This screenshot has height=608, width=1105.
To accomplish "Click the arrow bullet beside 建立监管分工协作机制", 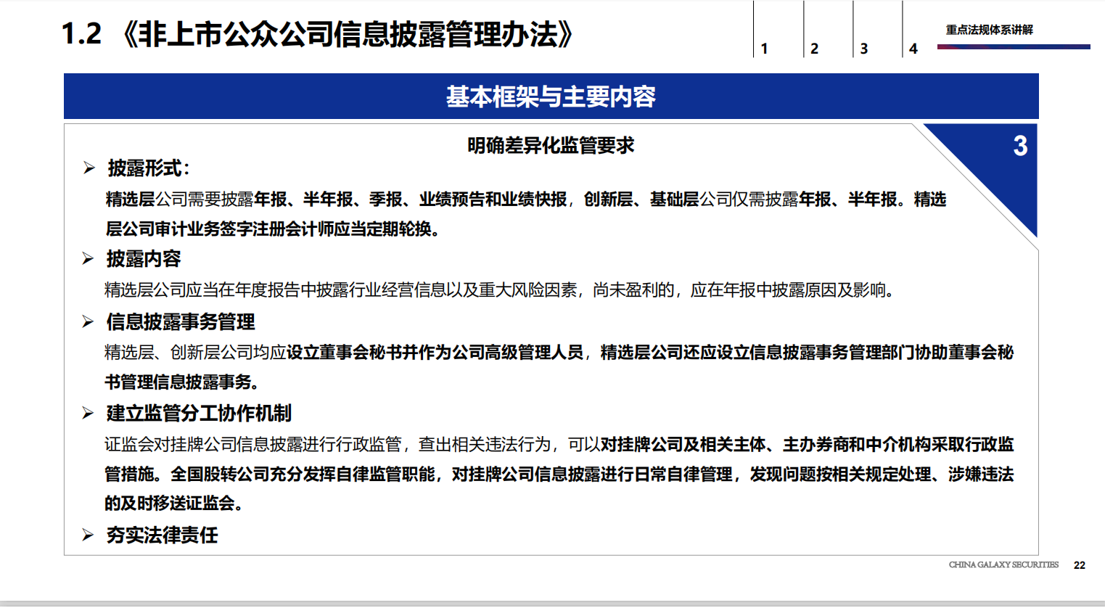I will pos(89,414).
